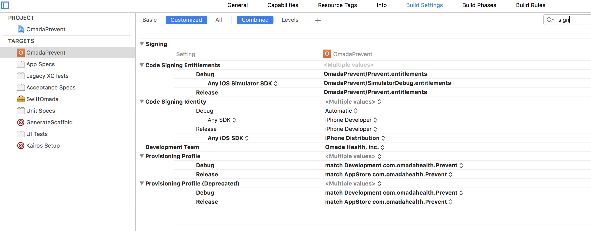Click inside the build settings search field
The width and height of the screenshot is (591, 231).
pyautogui.click(x=570, y=20)
